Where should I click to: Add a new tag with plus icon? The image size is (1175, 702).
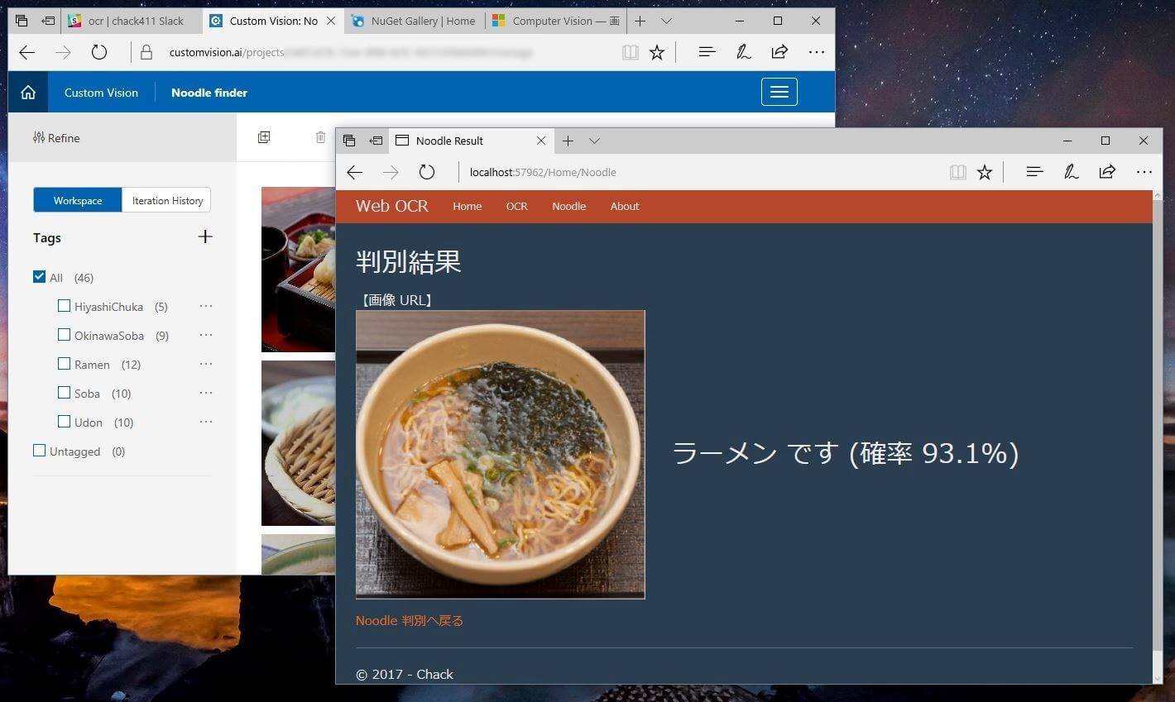point(205,237)
